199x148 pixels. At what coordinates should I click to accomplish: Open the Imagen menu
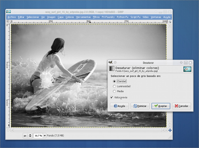point(51,17)
